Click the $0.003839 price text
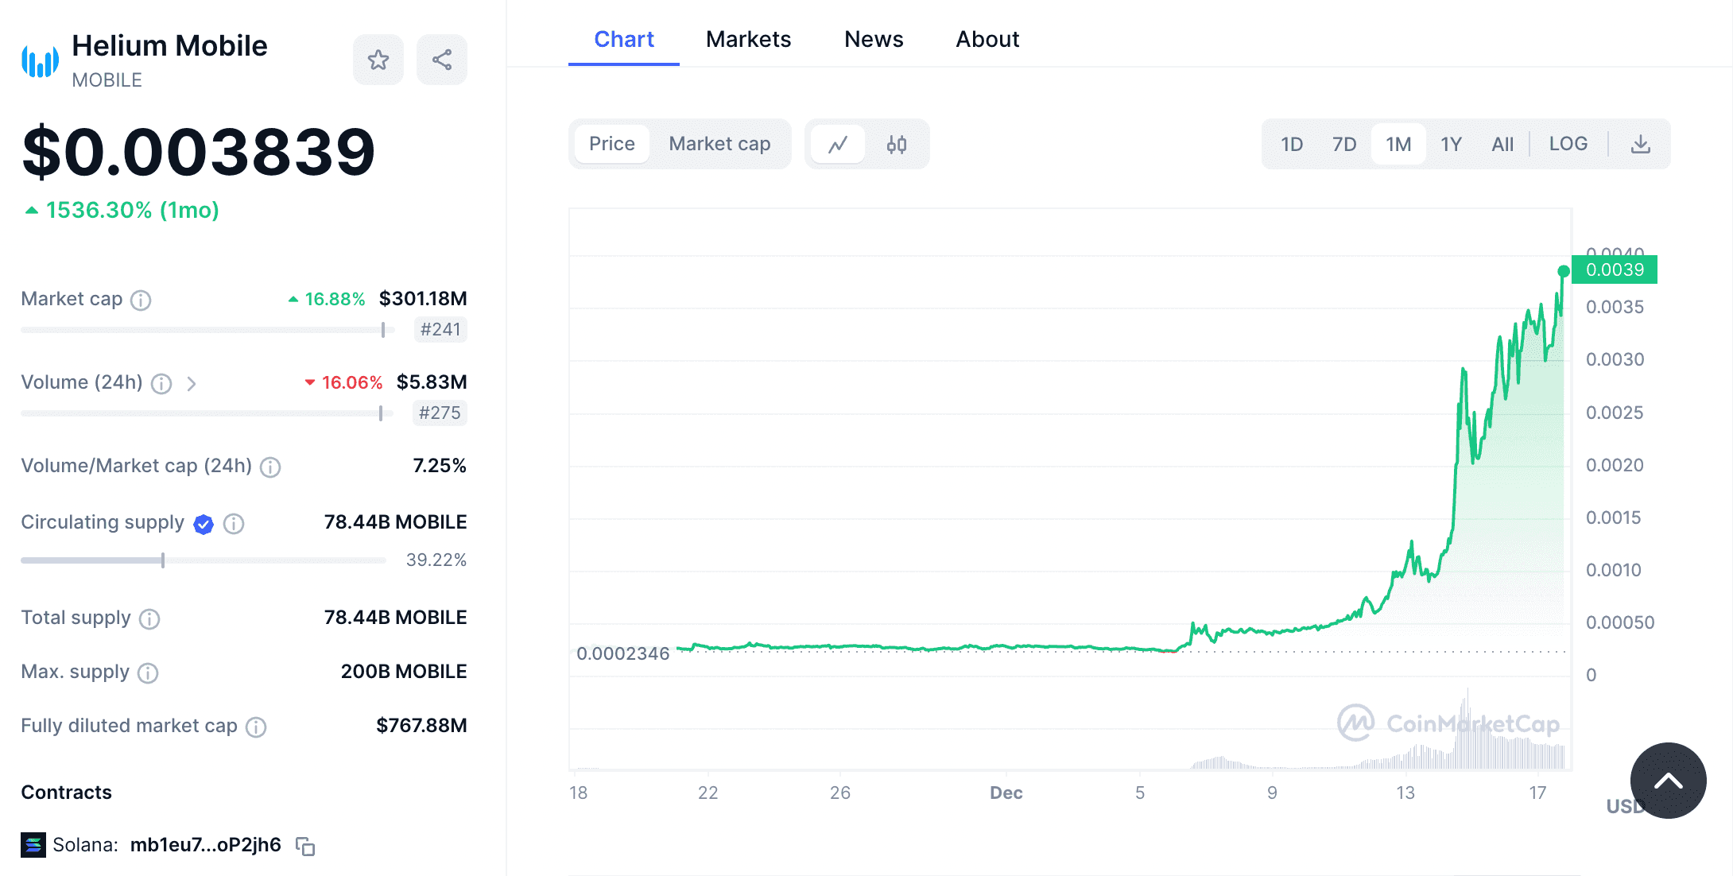 tap(199, 151)
